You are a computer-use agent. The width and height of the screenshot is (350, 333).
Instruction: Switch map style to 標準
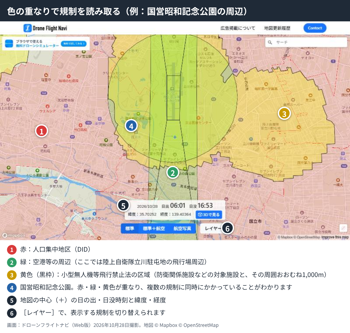[129, 228]
